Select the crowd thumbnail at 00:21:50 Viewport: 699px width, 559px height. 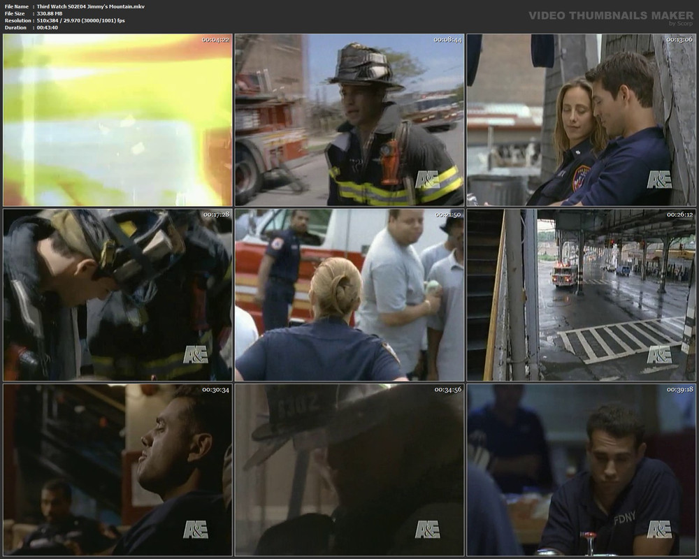349,295
